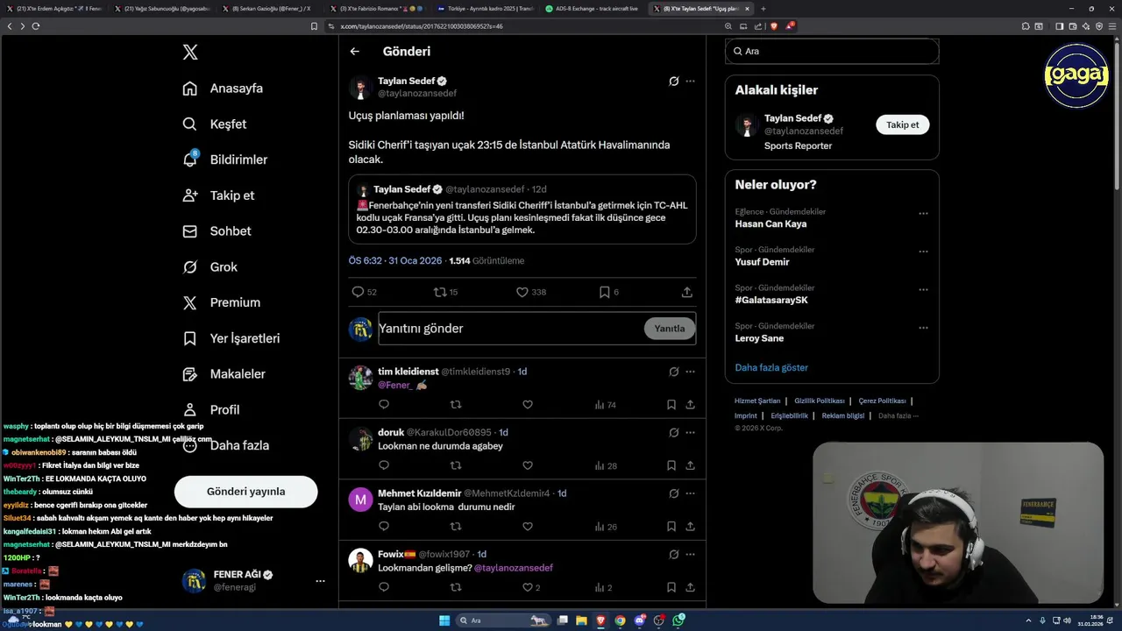This screenshot has width=1122, height=631.
Task: Reply to tim kleidienst's comment
Action: coord(383,405)
